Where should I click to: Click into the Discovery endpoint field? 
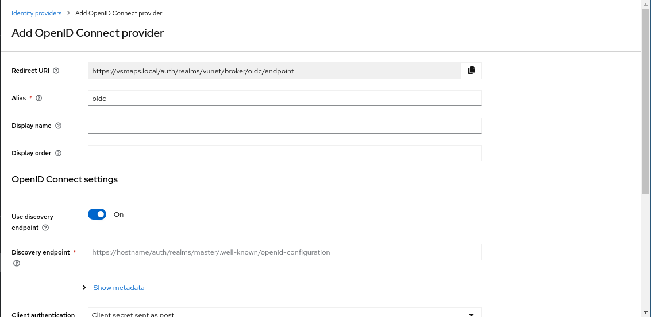(x=284, y=252)
